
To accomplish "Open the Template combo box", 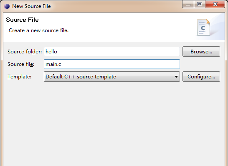I will point(112,77).
